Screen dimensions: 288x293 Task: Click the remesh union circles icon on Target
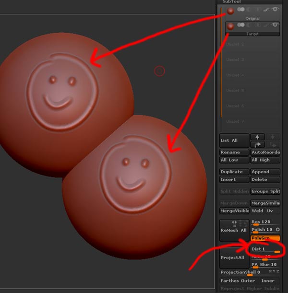(241, 25)
